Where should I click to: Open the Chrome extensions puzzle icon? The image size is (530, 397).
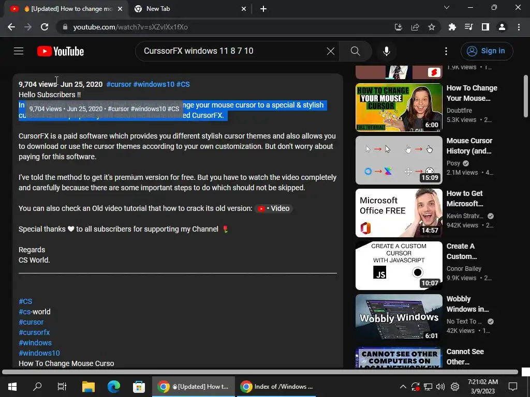[452, 27]
